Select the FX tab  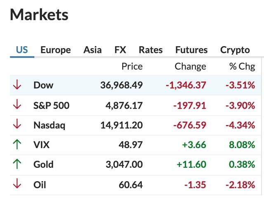(x=120, y=50)
